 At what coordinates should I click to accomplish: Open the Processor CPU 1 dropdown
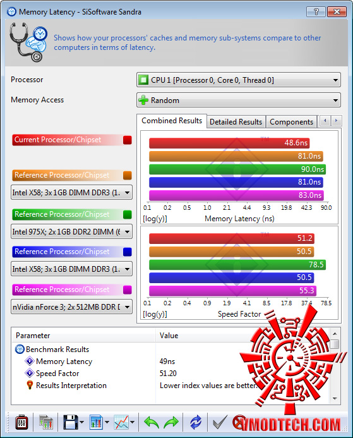(x=239, y=80)
